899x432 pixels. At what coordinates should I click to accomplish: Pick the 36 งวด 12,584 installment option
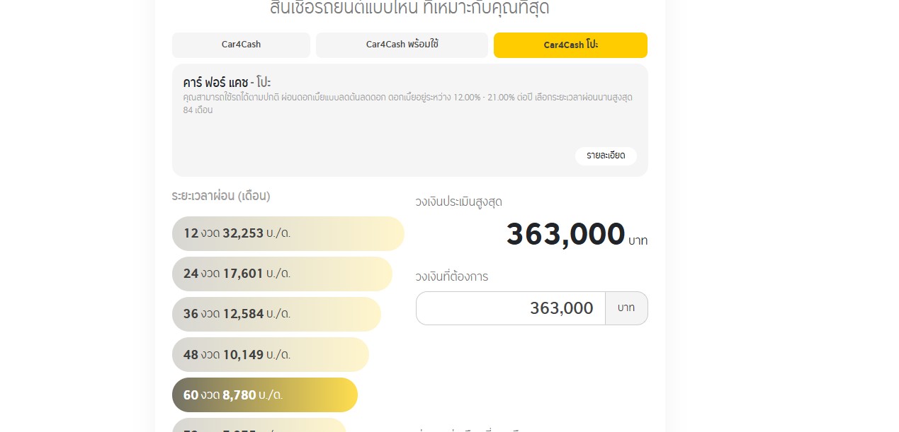click(x=276, y=314)
